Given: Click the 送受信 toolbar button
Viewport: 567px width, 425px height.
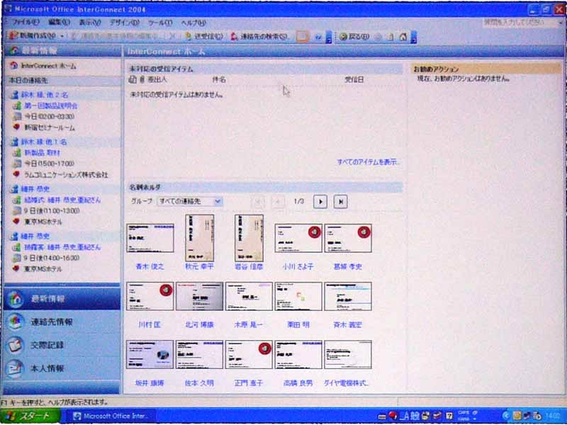Looking at the screenshot, I should point(204,37).
